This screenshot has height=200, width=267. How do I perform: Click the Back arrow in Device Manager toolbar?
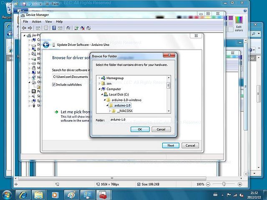24,28
